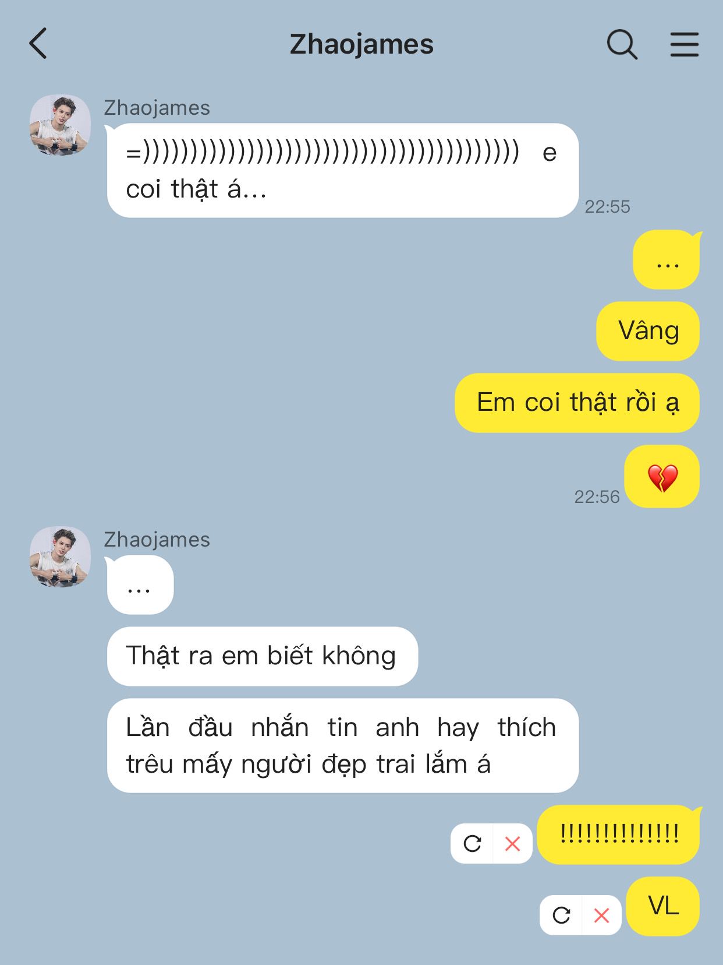This screenshot has width=723, height=965.
Task: Tap the yellow '...' sent bubble
Action: pyautogui.click(x=667, y=260)
